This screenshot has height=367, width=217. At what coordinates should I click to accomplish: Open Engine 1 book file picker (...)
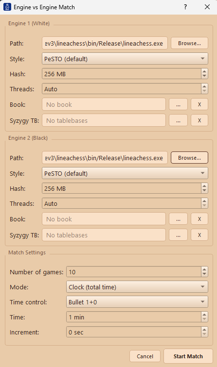coord(178,104)
